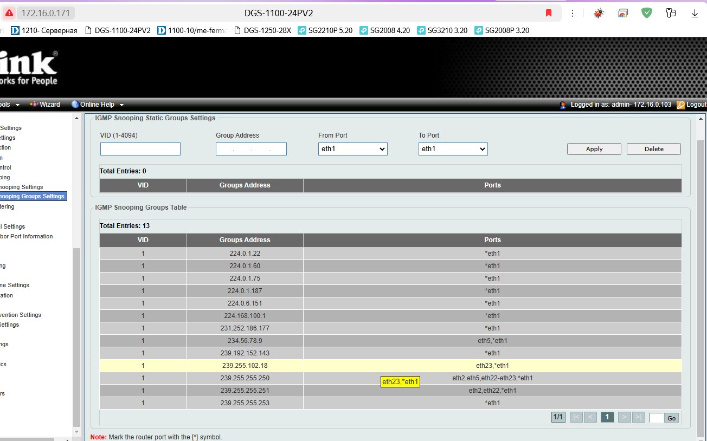707x441 pixels.
Task: Click group address 224.0.1.75 cell
Action: (x=245, y=278)
